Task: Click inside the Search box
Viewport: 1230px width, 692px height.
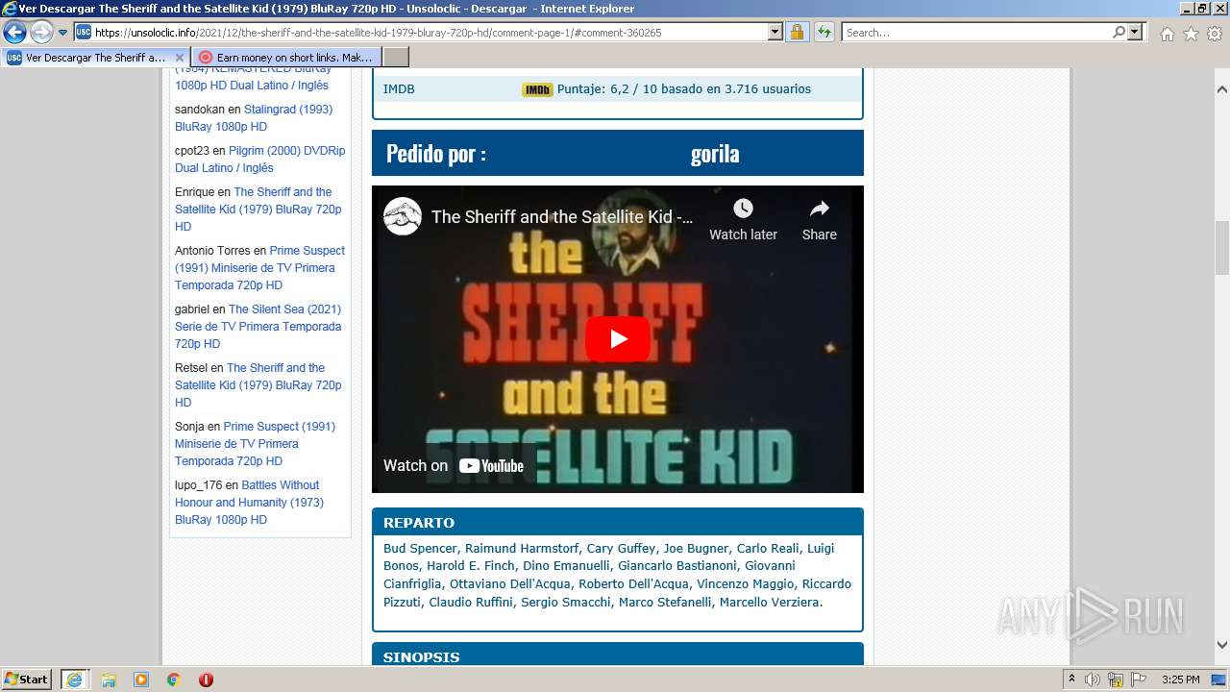Action: coord(975,33)
